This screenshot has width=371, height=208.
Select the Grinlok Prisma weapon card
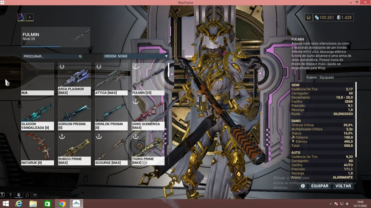[111, 114]
